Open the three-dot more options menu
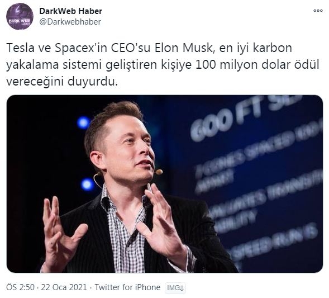This screenshot has height=298, width=329. [x=318, y=11]
